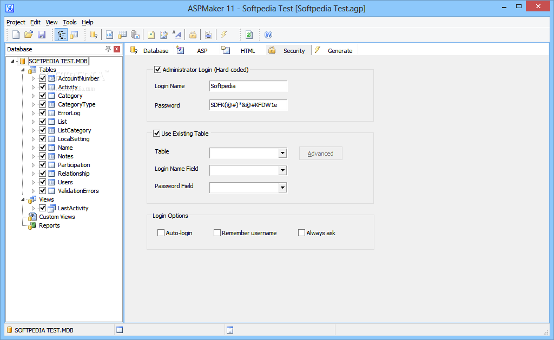Open the Table dropdown list
This screenshot has width=554, height=340.
(282, 153)
